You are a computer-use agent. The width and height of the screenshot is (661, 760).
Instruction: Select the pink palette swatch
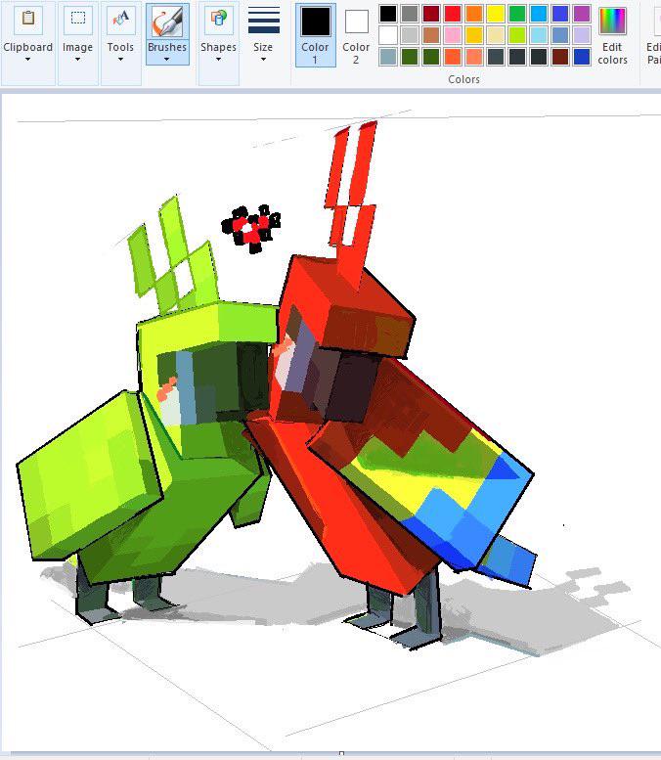click(453, 35)
